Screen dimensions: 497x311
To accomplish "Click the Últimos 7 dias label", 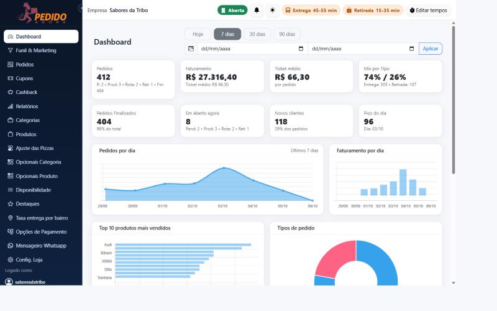I will click(304, 151).
